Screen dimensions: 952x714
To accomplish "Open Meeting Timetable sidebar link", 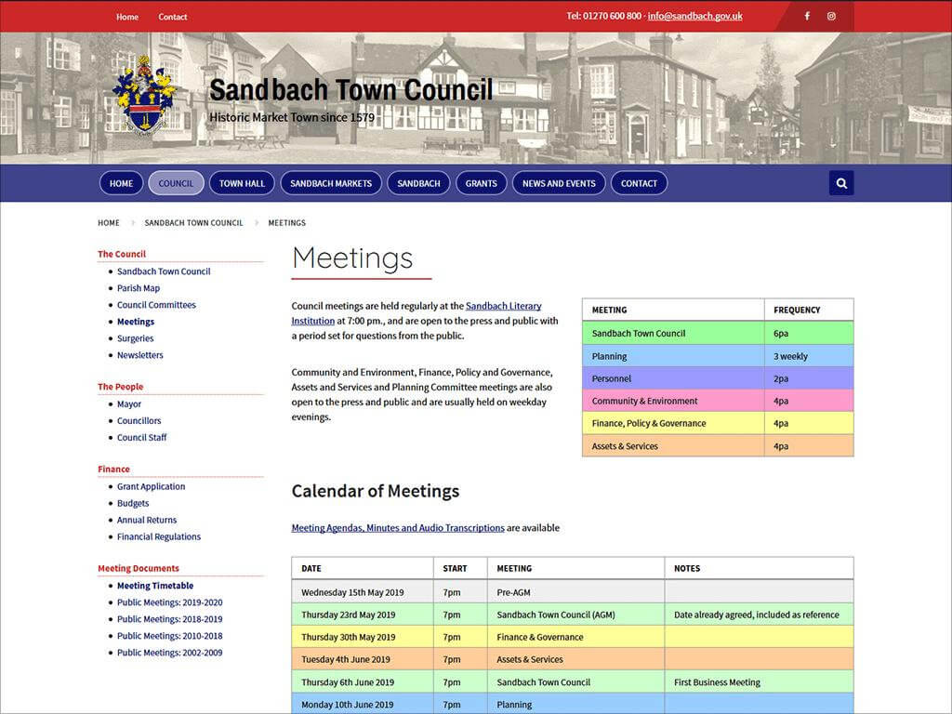I will [155, 586].
